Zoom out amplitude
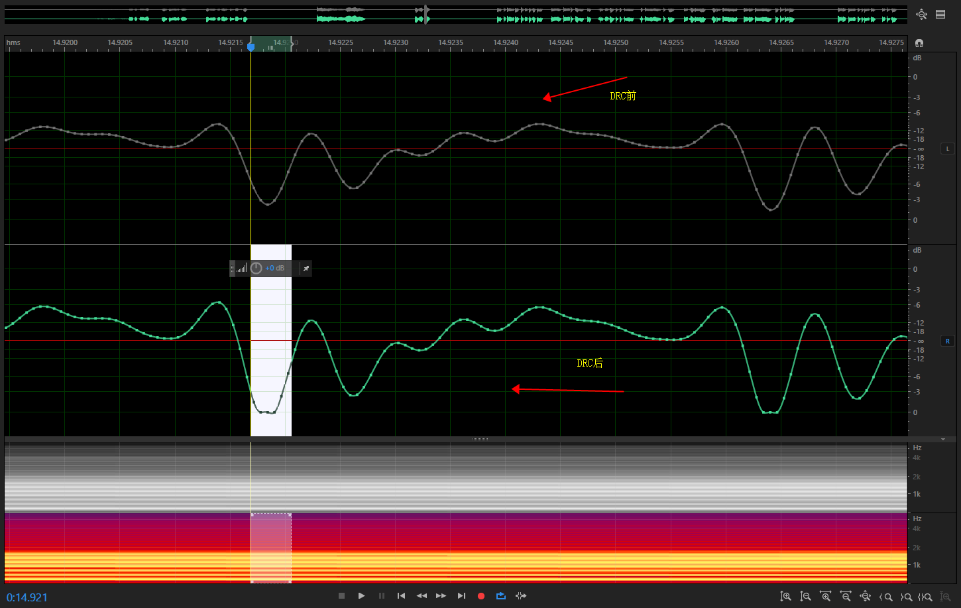This screenshot has width=961, height=608. [x=805, y=596]
